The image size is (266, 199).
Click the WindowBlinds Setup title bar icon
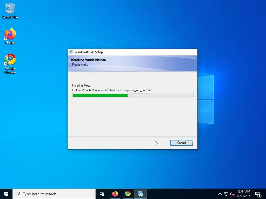(71, 52)
